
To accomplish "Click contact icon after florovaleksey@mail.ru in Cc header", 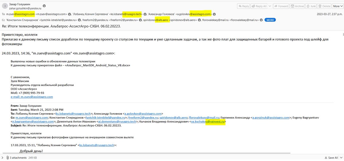I will pyautogui.click(x=262, y=20).
